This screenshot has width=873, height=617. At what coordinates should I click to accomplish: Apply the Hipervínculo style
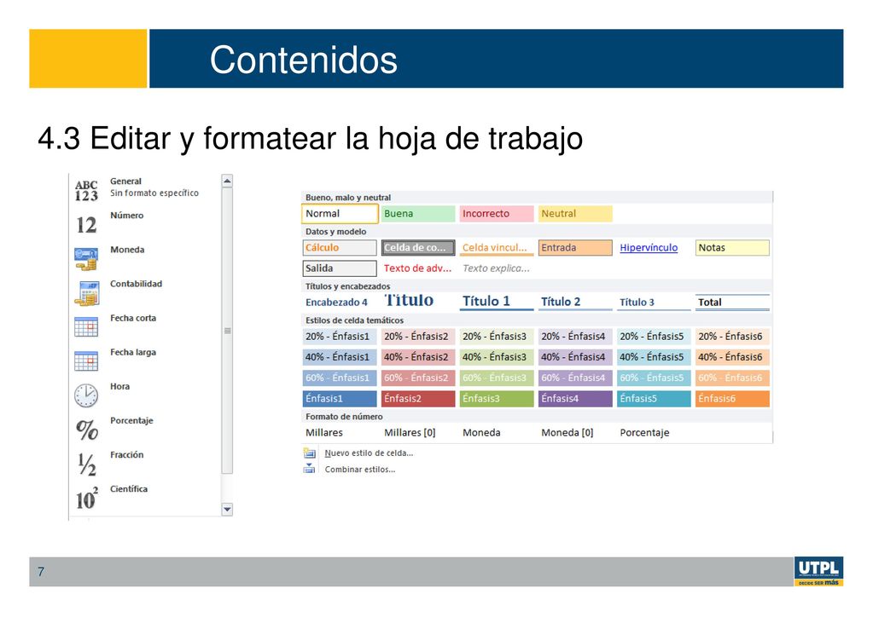pyautogui.click(x=649, y=248)
